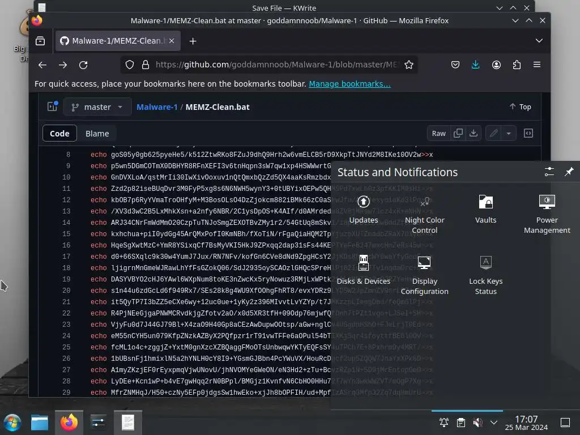Switch to KWrite in the taskbar
580x435 pixels.
point(128,423)
